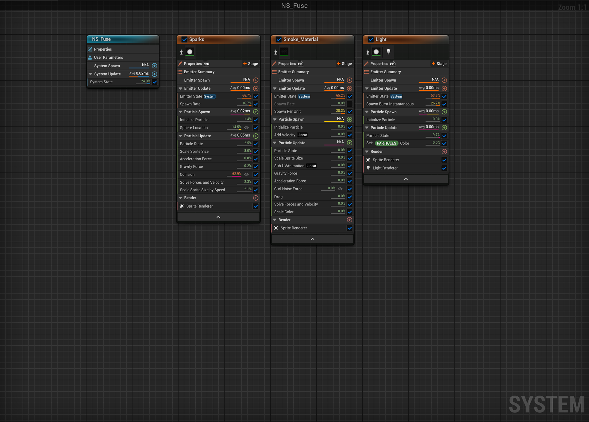Disable the Smoke_Material emitter checkbox

click(x=279, y=39)
